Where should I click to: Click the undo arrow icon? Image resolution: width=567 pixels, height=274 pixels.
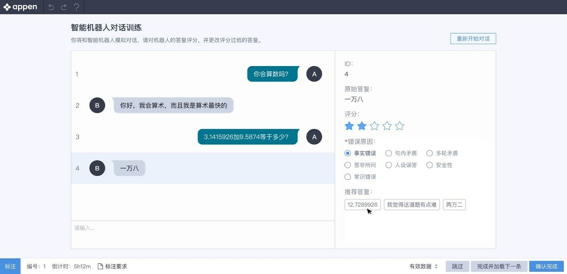click(51, 7)
